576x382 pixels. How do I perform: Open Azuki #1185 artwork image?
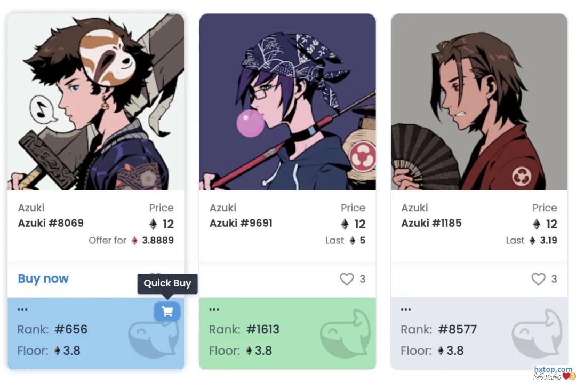[479, 102]
